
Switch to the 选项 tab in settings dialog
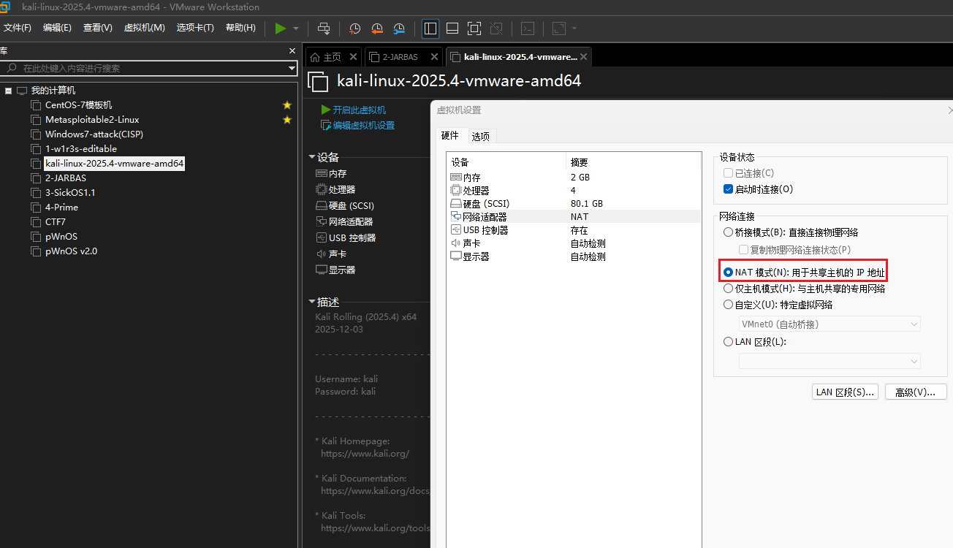pyautogui.click(x=480, y=136)
